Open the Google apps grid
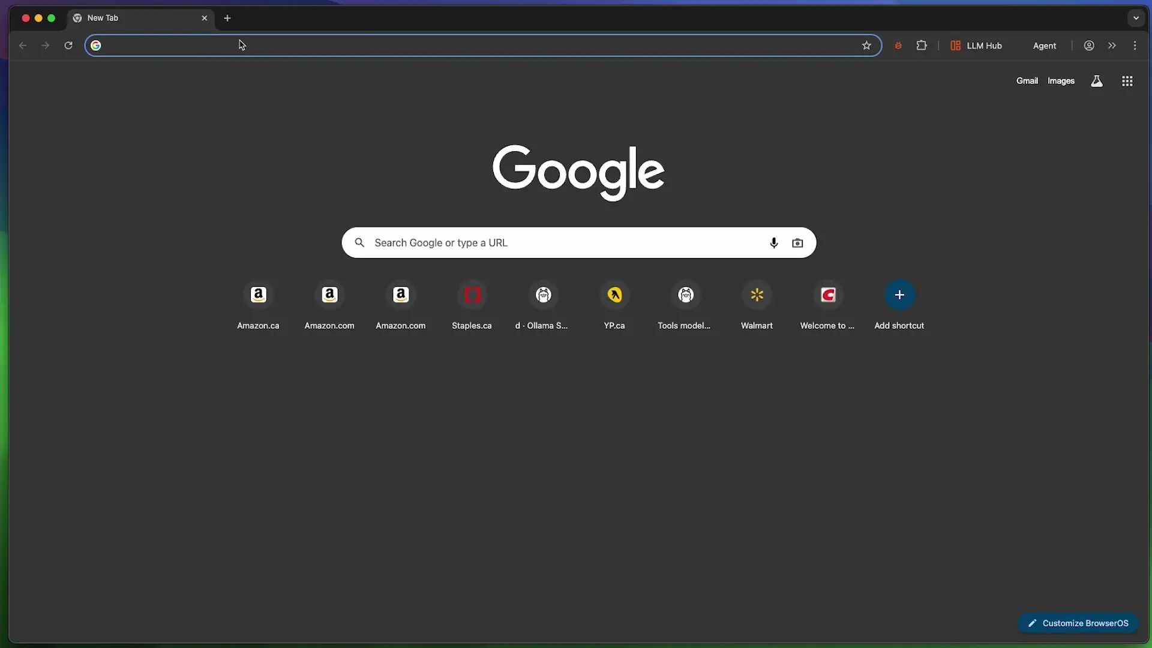Image resolution: width=1152 pixels, height=648 pixels. [x=1127, y=81]
